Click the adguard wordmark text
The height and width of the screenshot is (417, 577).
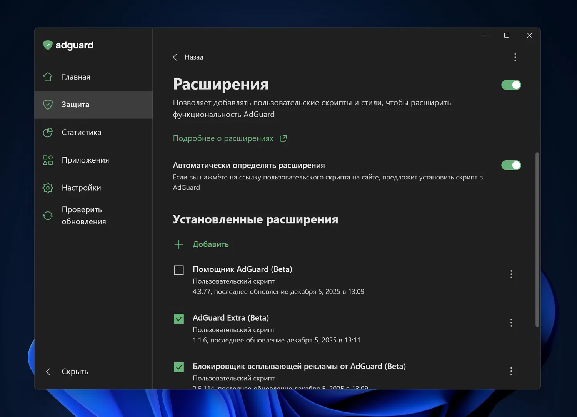point(75,45)
